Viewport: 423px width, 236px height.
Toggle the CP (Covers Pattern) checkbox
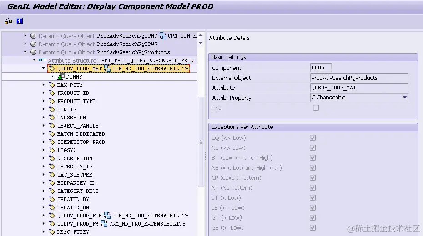(312, 177)
